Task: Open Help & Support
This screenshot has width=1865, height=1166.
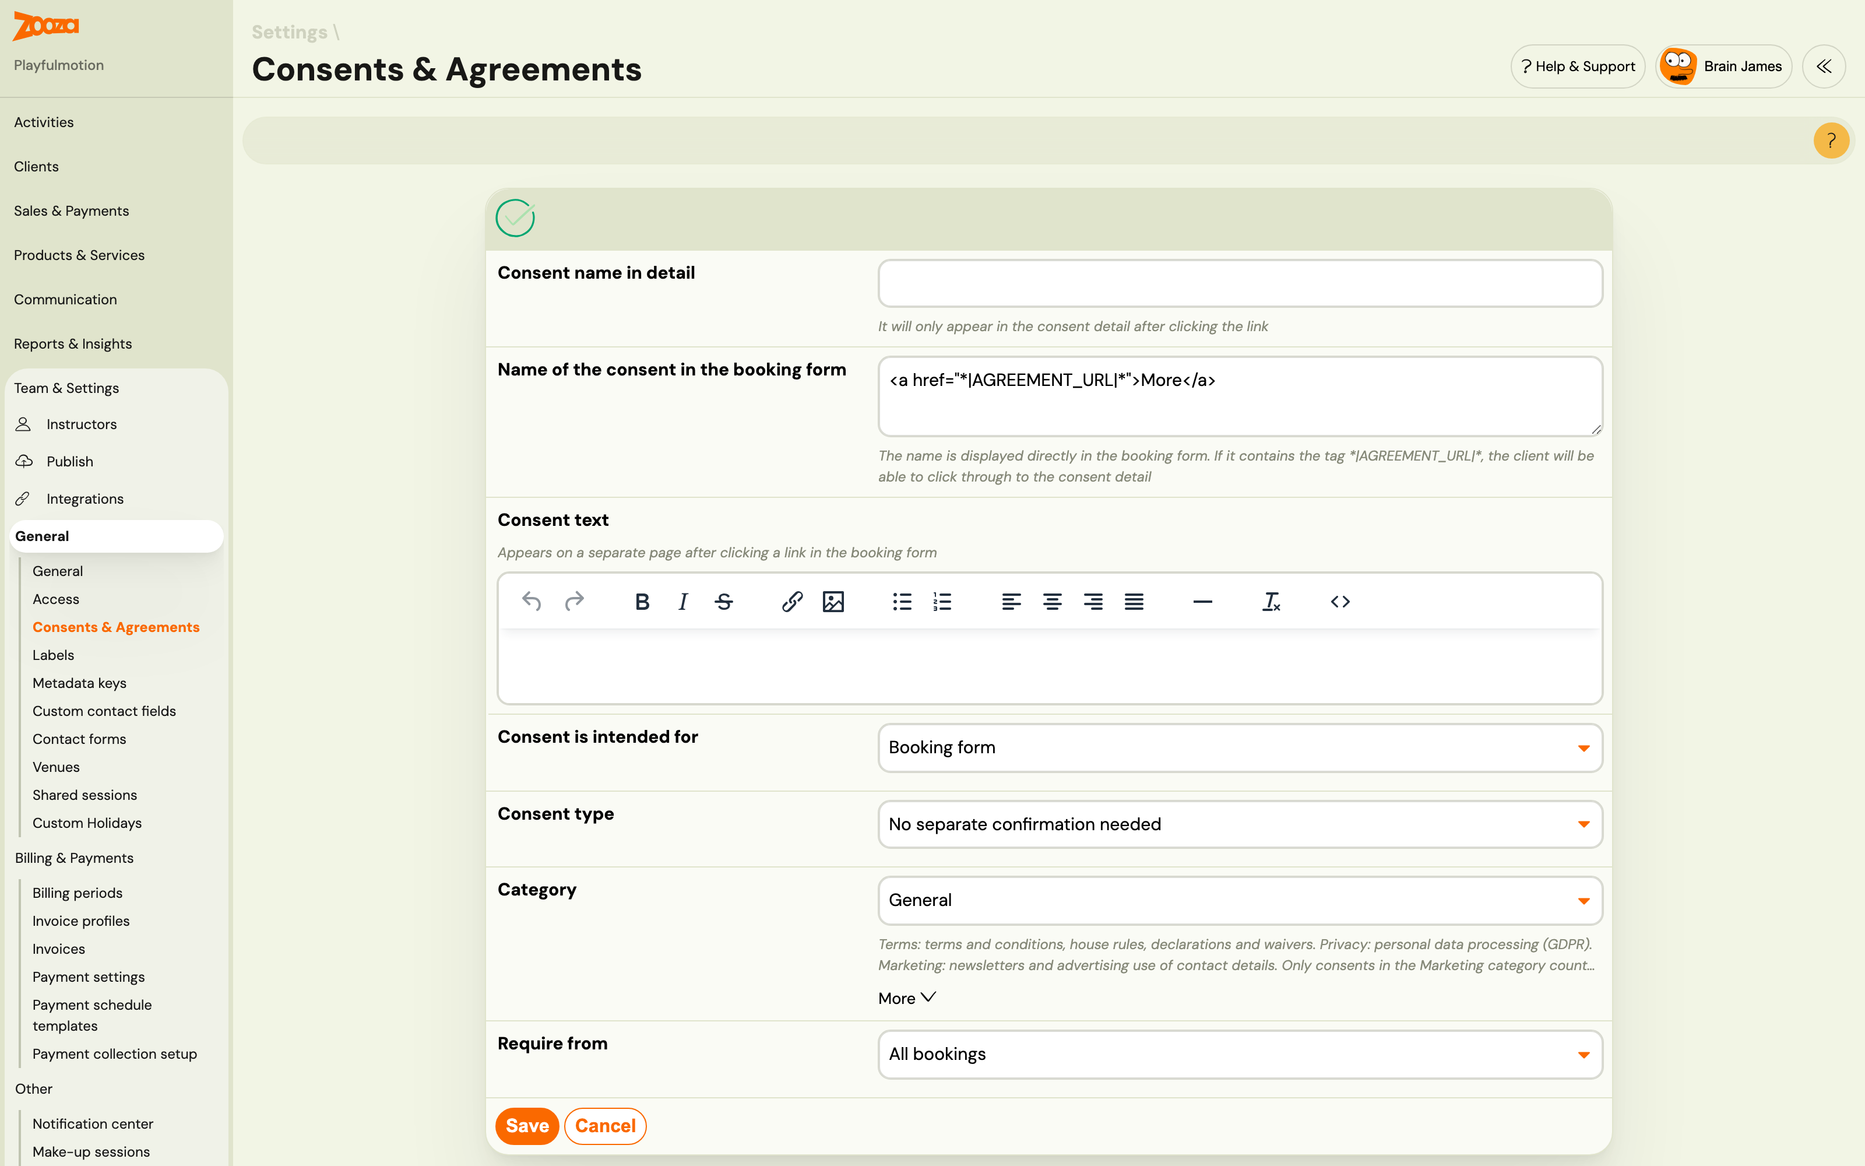Action: coord(1578,66)
